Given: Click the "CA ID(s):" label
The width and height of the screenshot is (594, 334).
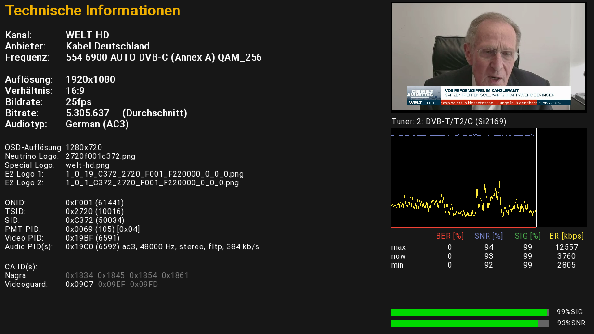Looking at the screenshot, I should [21, 267].
